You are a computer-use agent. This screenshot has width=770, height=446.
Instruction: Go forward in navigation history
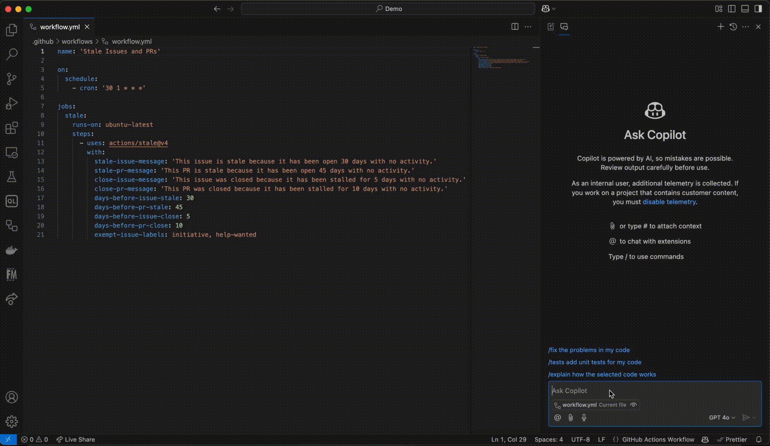coord(231,9)
